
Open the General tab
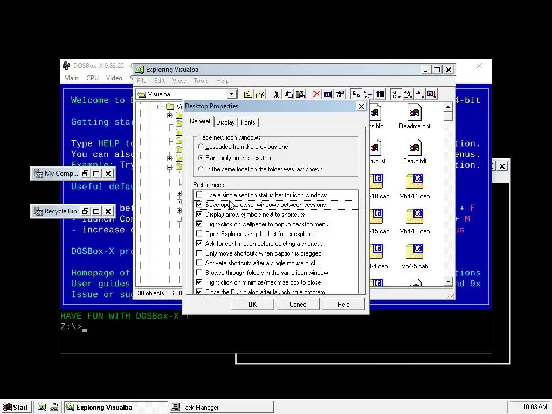click(x=200, y=121)
